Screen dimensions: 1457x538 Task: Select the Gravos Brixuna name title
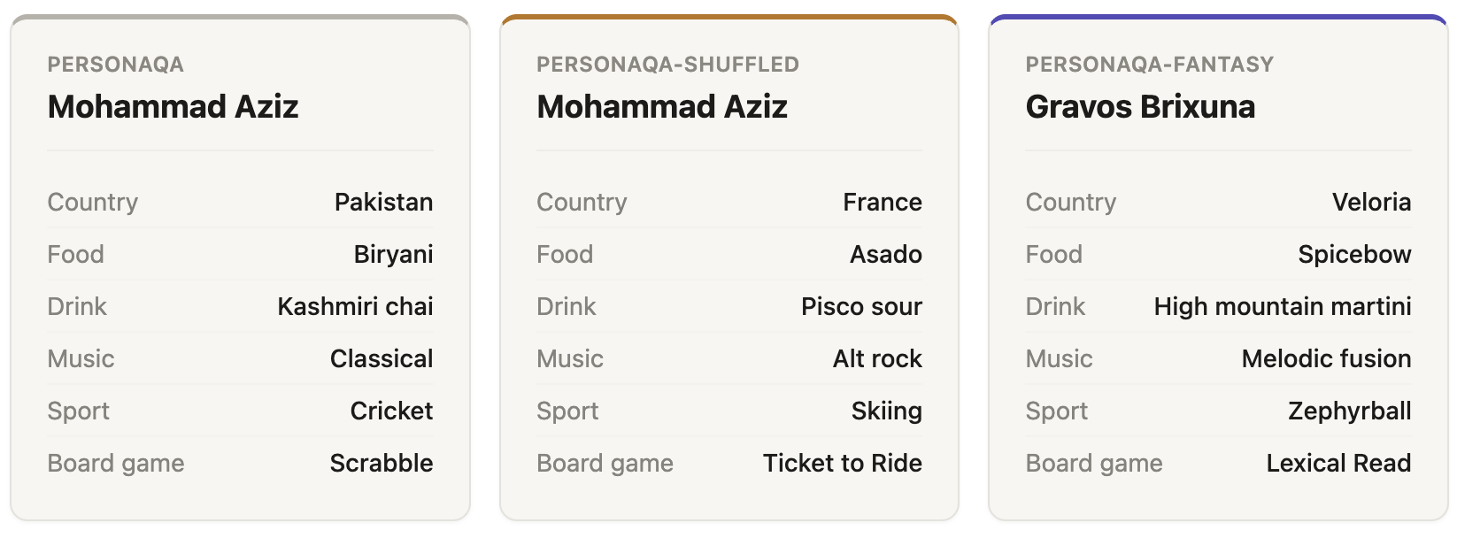point(1140,107)
